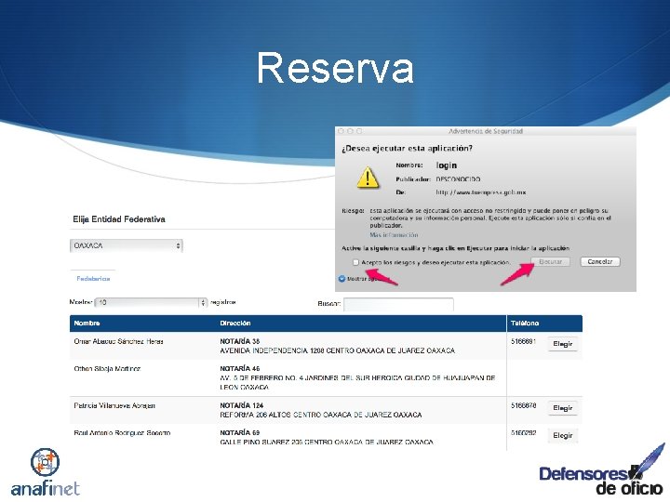Select name 'Omar Abacuc Sánchez Heras'

pos(118,341)
